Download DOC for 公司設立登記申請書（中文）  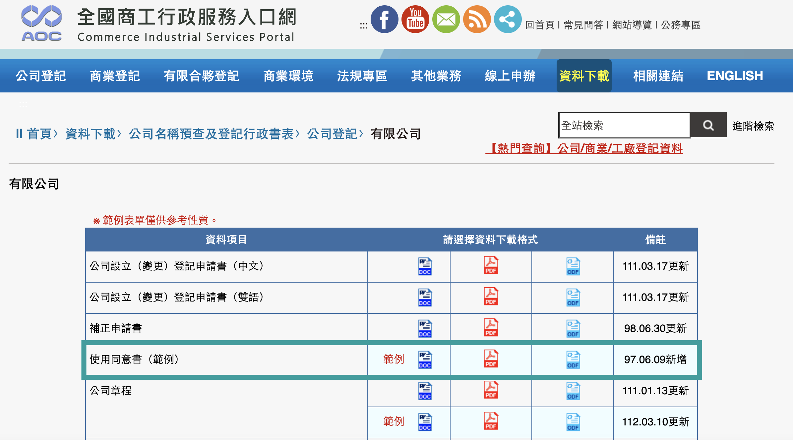tap(425, 266)
